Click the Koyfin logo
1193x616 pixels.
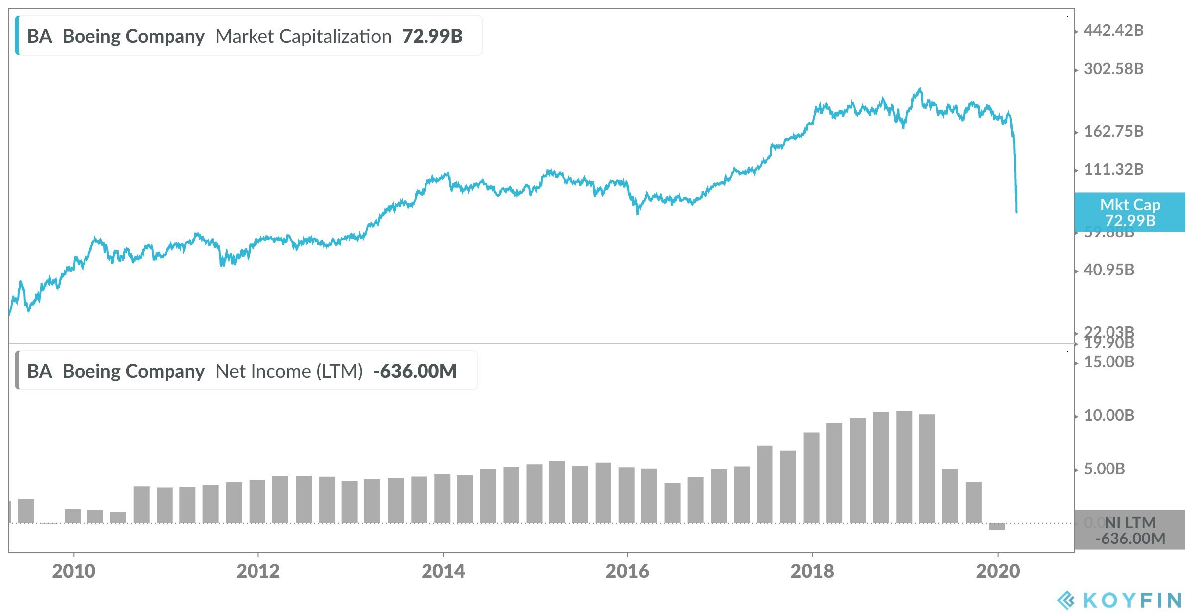pyautogui.click(x=1119, y=600)
